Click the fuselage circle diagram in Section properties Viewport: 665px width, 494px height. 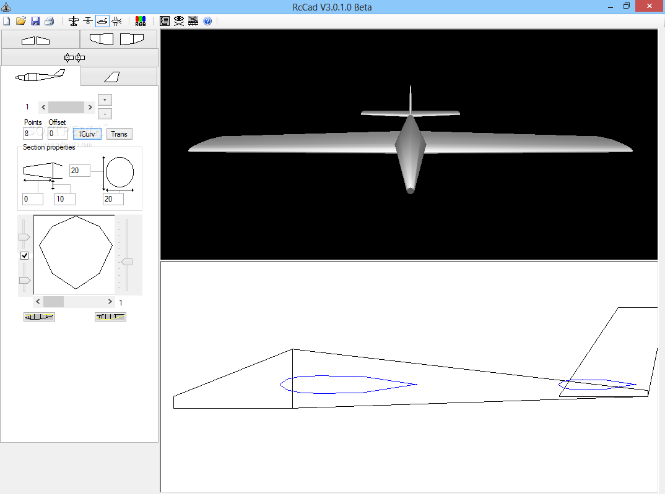[119, 174]
